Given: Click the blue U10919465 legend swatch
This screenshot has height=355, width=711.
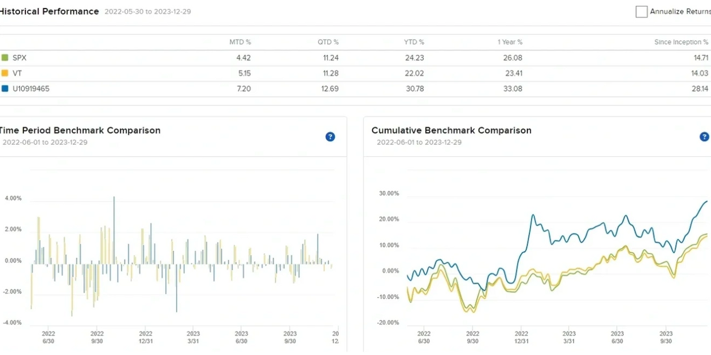Looking at the screenshot, I should pos(5,89).
